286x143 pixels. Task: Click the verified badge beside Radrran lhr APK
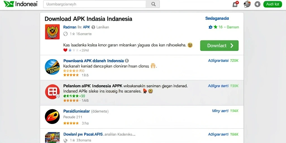click(x=93, y=27)
